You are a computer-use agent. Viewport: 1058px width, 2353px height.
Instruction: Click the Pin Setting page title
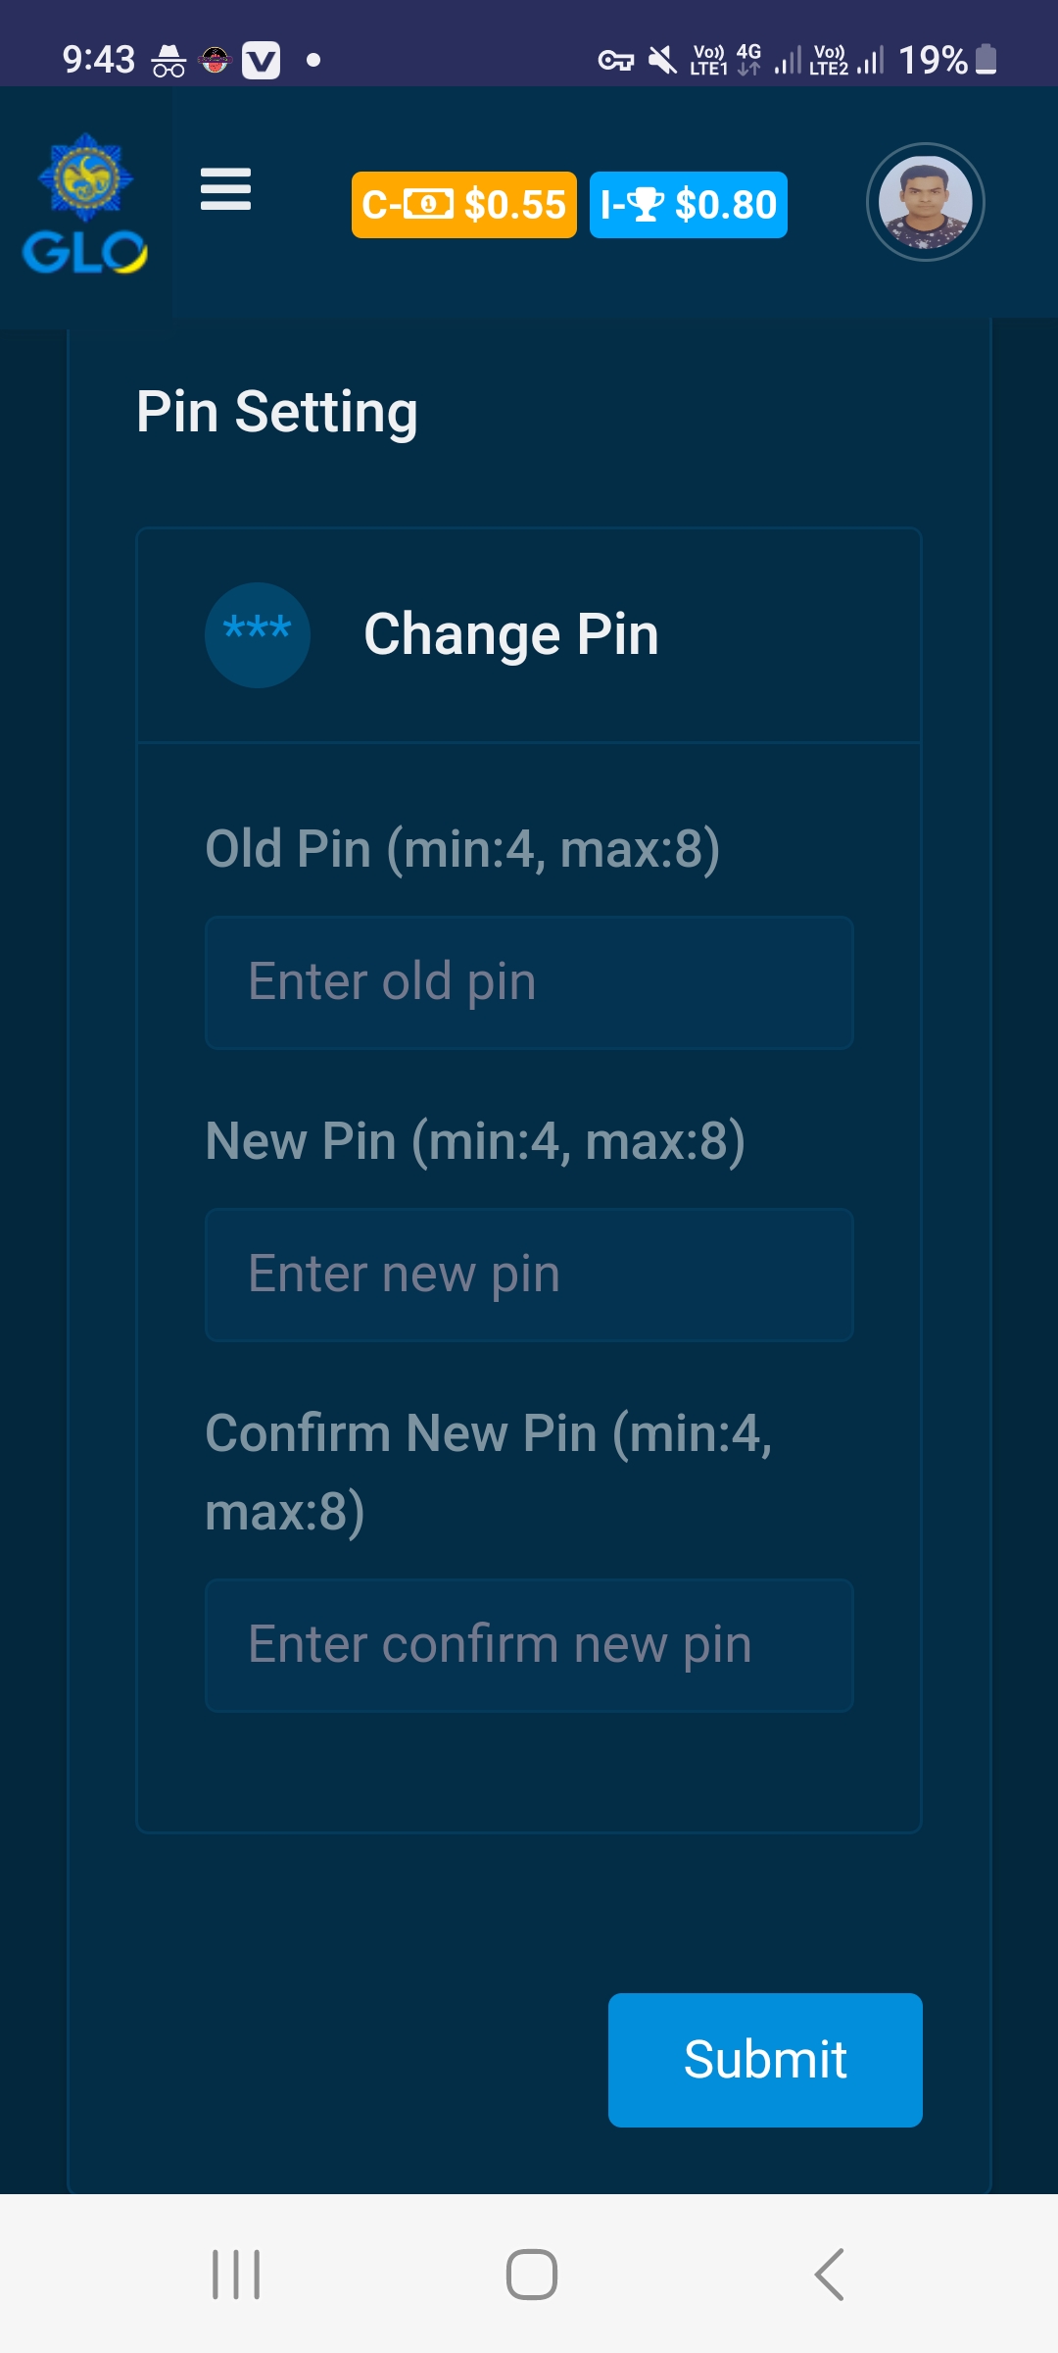click(277, 412)
